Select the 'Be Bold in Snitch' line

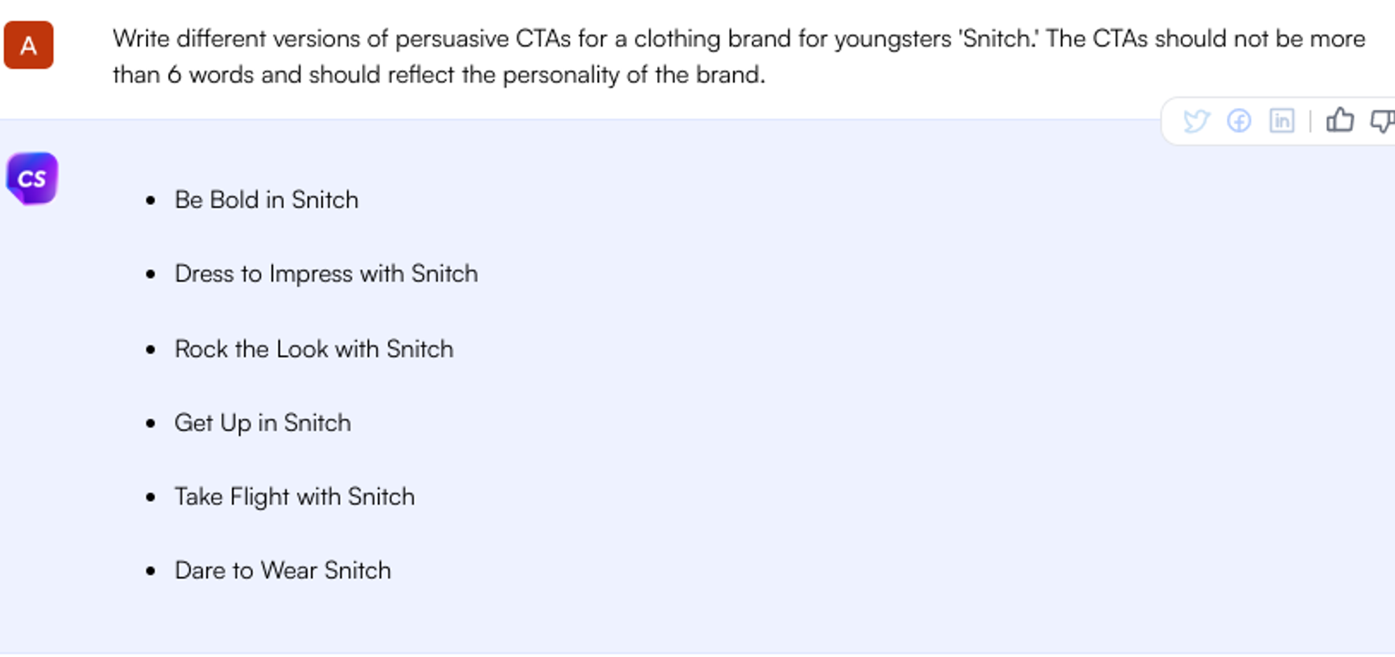pos(266,200)
